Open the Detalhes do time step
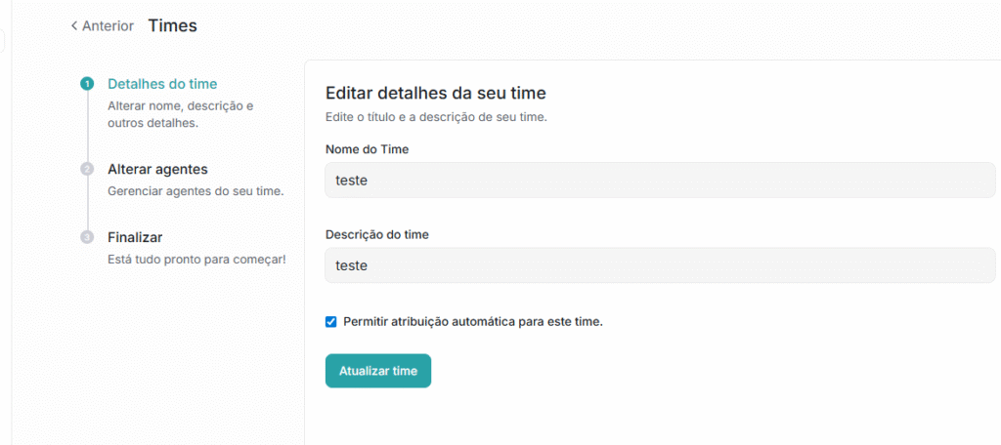Screen dimensions: 1001x445 162,84
